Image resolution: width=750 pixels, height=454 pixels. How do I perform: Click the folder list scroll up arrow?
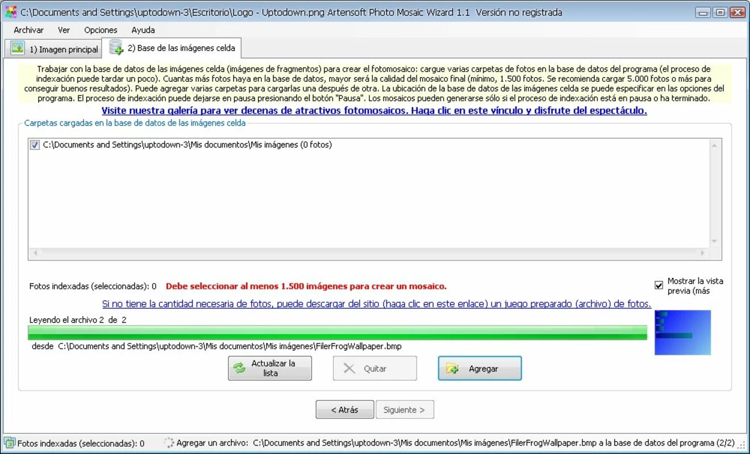pyautogui.click(x=715, y=146)
